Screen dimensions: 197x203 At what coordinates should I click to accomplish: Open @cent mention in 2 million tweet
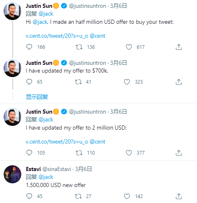click(x=97, y=142)
